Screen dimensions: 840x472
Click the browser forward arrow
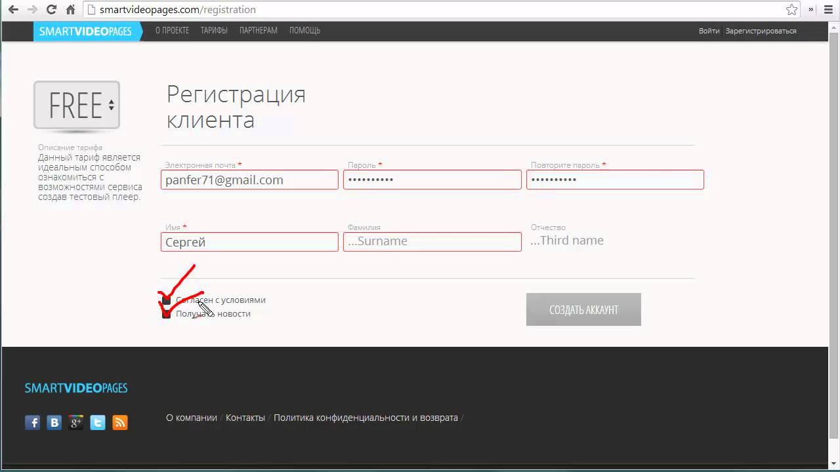point(32,10)
